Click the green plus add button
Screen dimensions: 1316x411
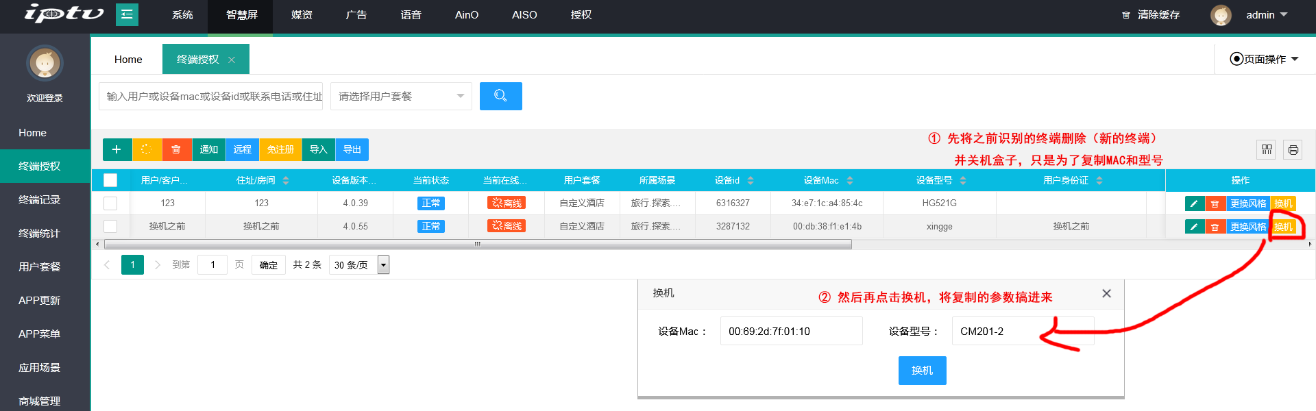[x=117, y=149]
